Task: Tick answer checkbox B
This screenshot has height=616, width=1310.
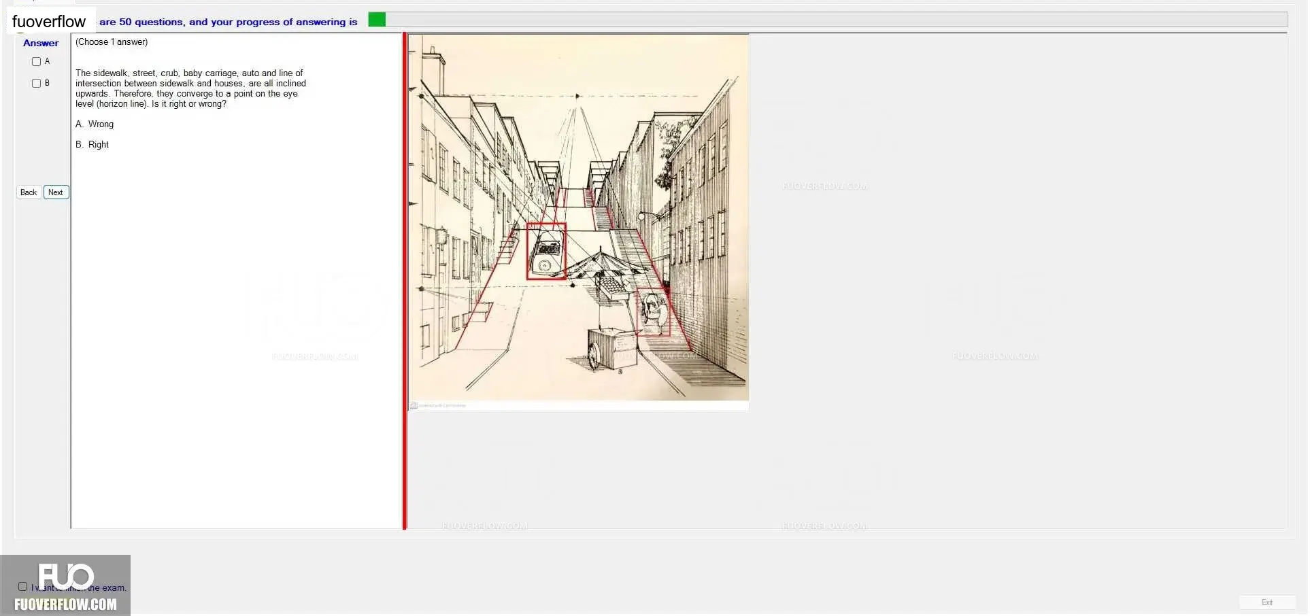Action: coord(37,84)
